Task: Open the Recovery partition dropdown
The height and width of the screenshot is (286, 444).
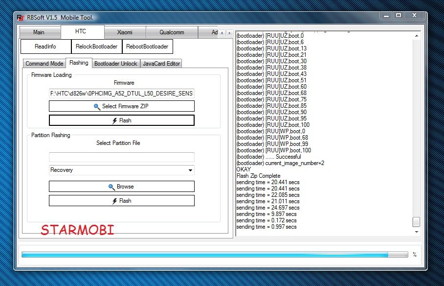Action: pyautogui.click(x=121, y=170)
